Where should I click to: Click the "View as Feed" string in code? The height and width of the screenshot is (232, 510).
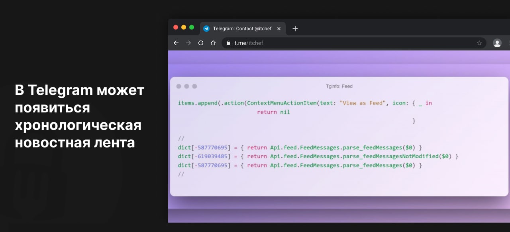click(x=363, y=103)
